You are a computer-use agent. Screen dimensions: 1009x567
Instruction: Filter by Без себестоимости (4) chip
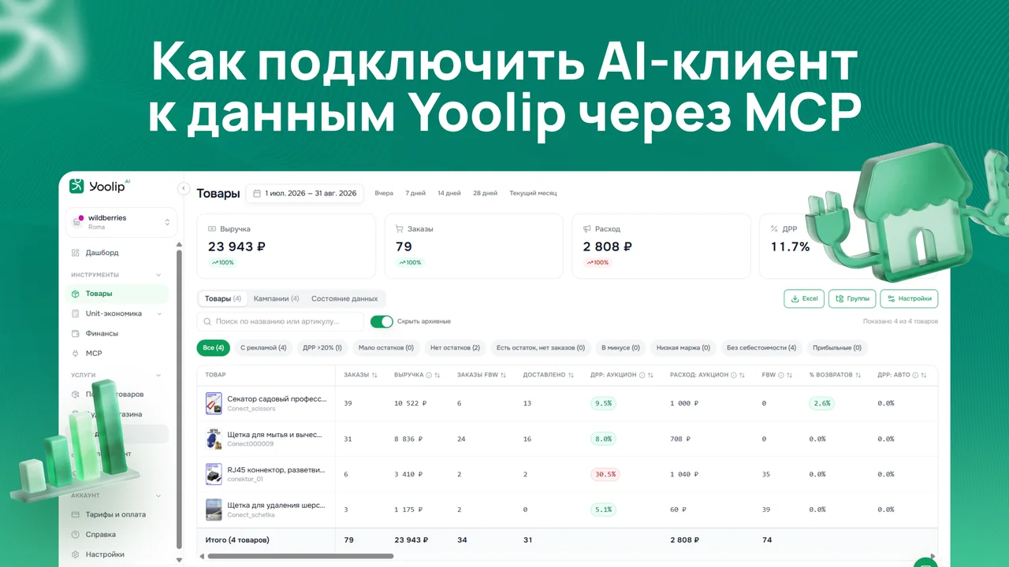761,347
